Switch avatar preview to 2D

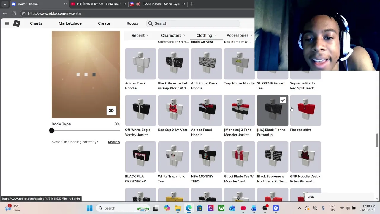click(x=111, y=111)
